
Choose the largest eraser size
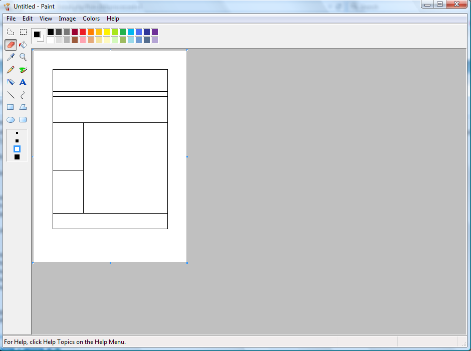[17, 157]
